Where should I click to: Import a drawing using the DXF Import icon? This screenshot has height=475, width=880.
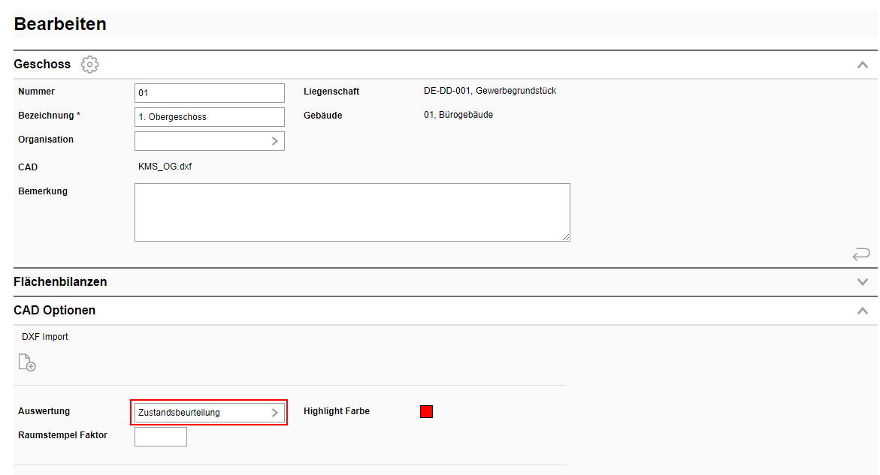[27, 362]
